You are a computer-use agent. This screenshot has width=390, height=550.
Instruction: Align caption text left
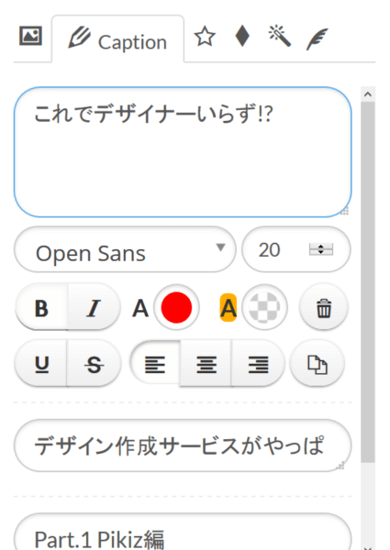coord(155,364)
